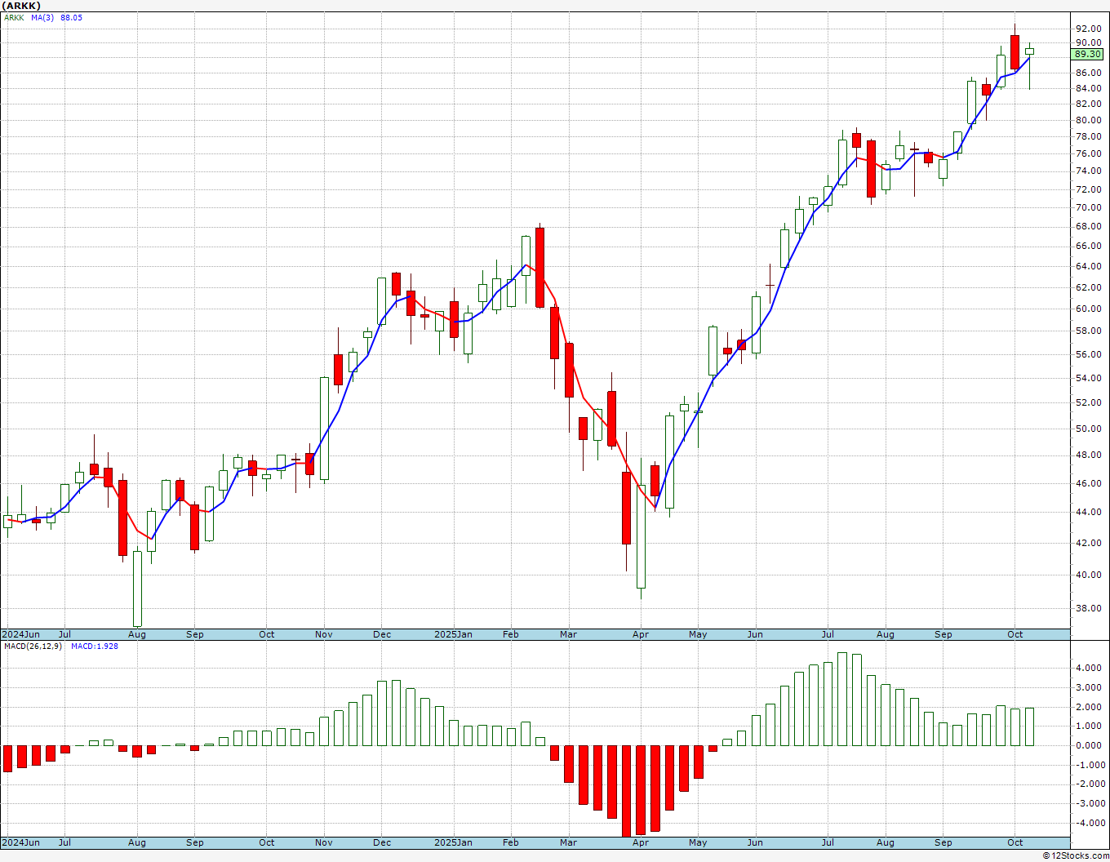Select the "3.000" MACD axis label
Image resolution: width=1110 pixels, height=862 pixels.
point(1090,687)
